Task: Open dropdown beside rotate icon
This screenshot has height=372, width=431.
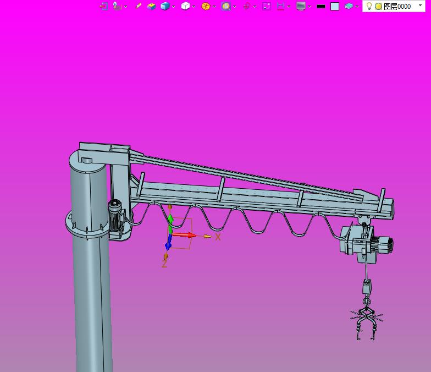Action: point(255,7)
